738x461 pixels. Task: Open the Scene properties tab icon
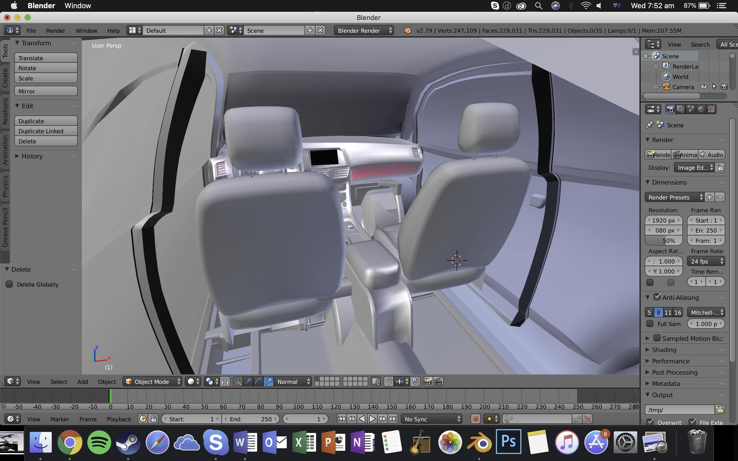691,109
